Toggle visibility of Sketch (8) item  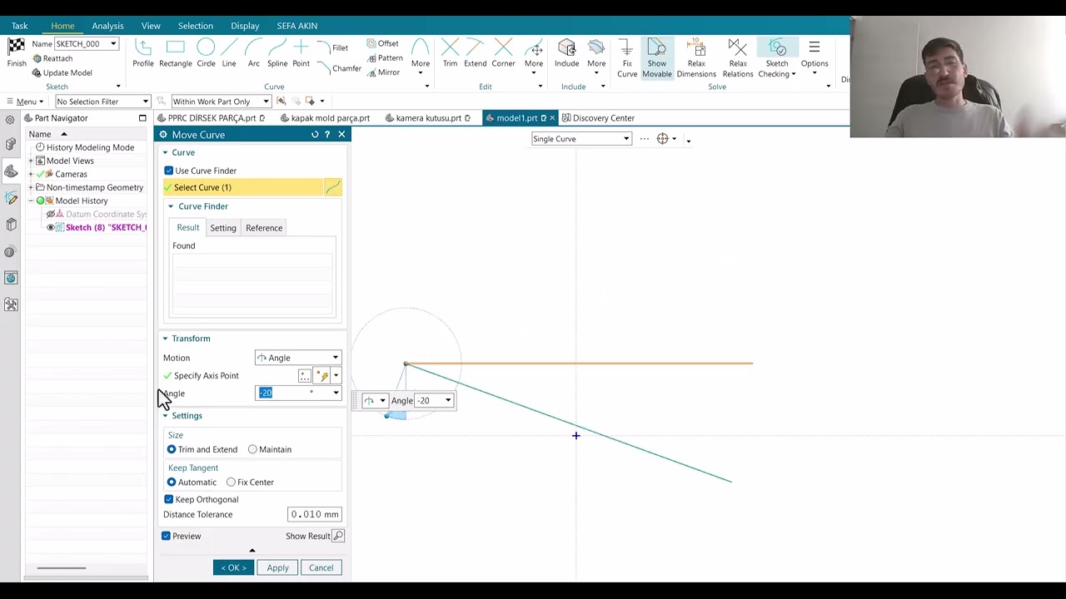tap(51, 227)
